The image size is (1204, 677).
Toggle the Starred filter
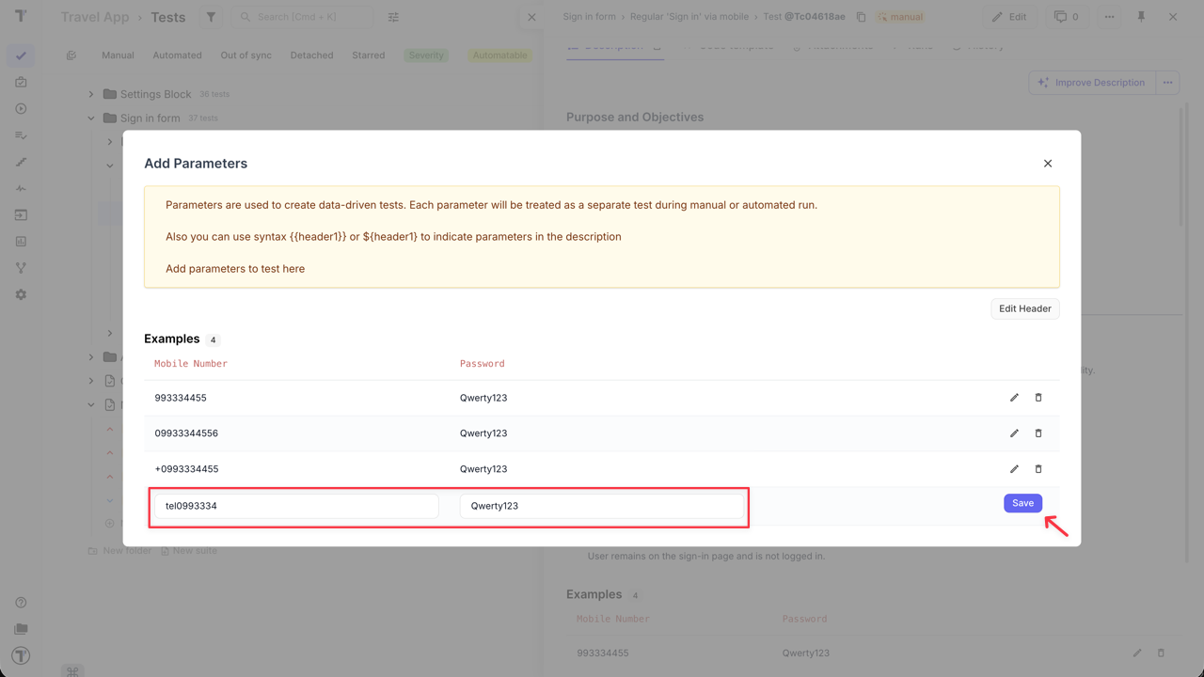pyautogui.click(x=368, y=55)
